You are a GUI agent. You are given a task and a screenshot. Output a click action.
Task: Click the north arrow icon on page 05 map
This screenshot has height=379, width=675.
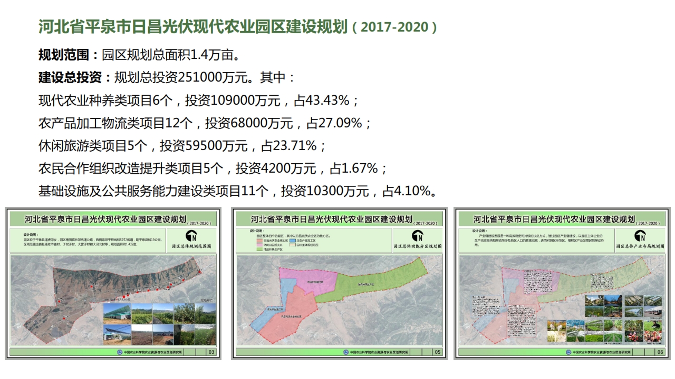coord(418,236)
